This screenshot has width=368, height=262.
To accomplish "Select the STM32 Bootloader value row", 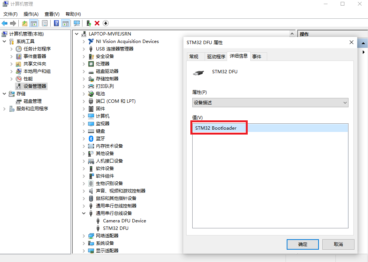I will (x=270, y=128).
